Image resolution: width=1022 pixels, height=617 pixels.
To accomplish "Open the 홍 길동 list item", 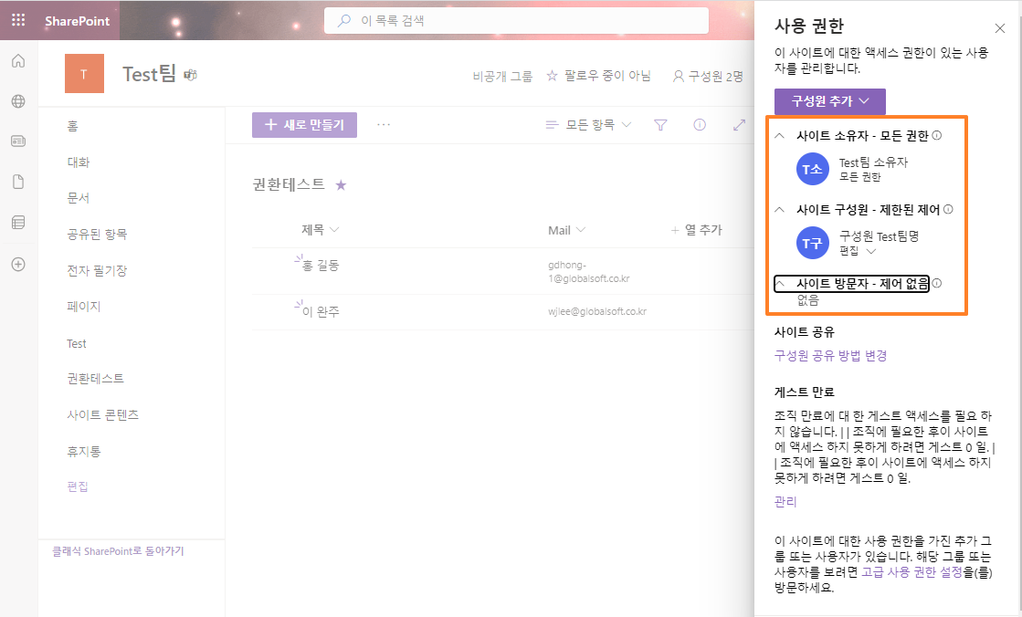I will (320, 266).
